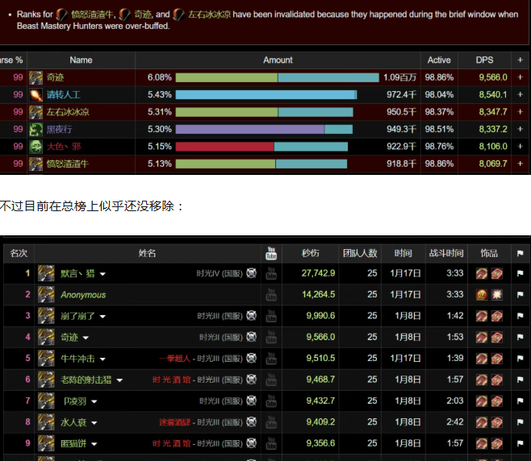Viewport: 531px width, 461px height.
Task: Open the 大色丶邪 player name link
Action: 63,147
